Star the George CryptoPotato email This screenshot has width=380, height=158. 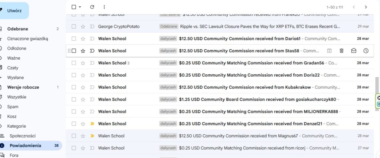pos(83,27)
